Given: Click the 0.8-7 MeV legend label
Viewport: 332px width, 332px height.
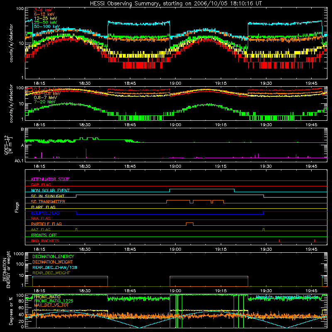Looking at the screenshot, I should click(45, 98).
